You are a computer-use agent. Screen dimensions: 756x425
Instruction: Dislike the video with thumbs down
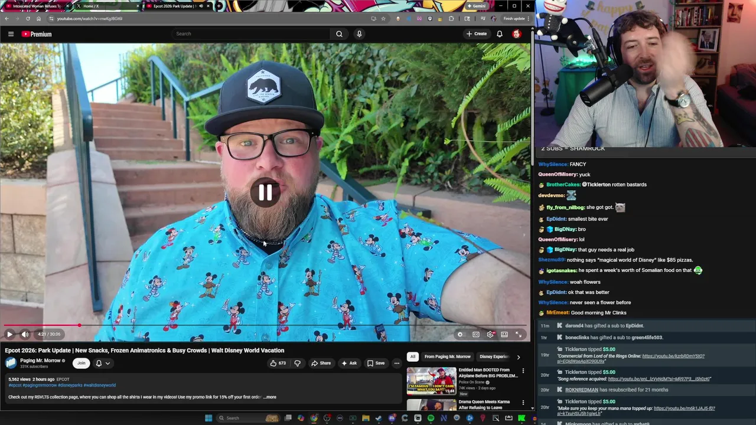click(297, 363)
